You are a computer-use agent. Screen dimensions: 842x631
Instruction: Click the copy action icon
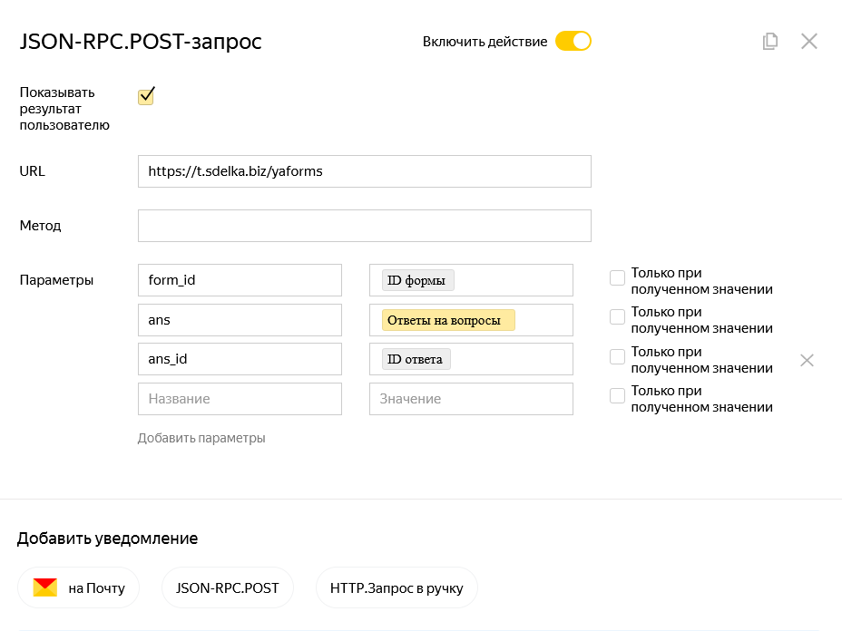(770, 41)
